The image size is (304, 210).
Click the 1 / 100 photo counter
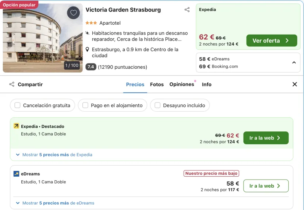point(72,65)
